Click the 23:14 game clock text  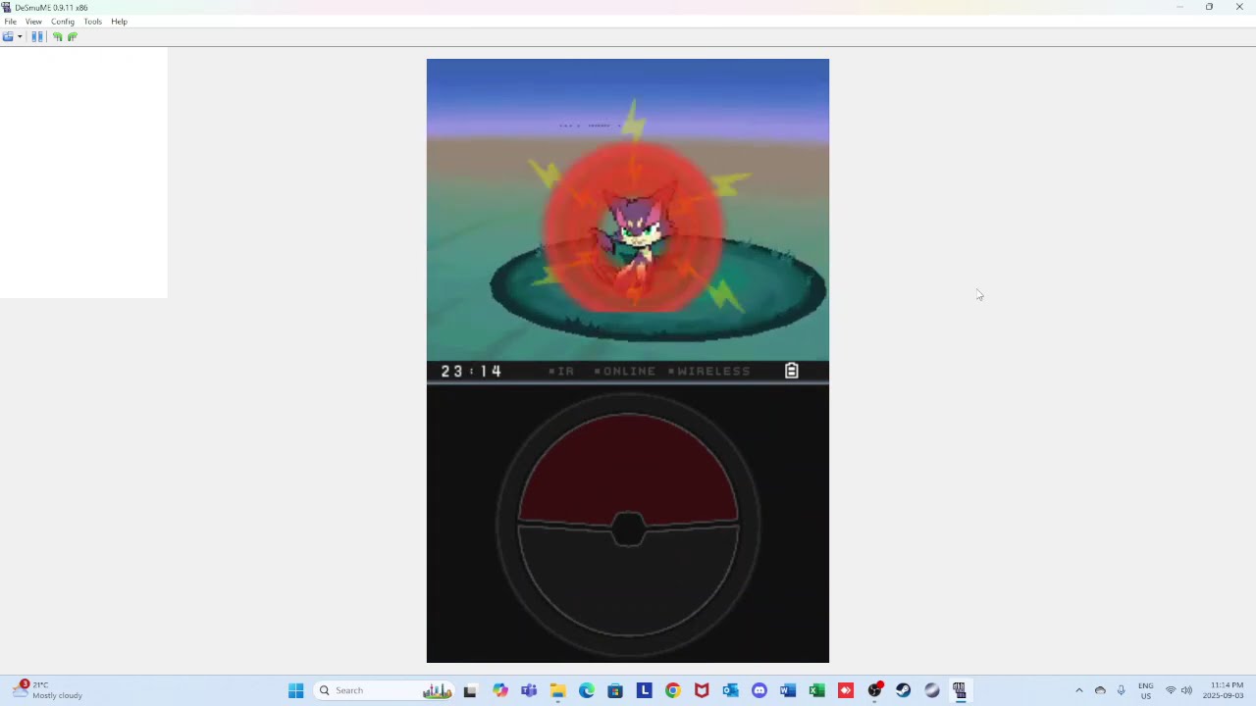[x=471, y=371]
